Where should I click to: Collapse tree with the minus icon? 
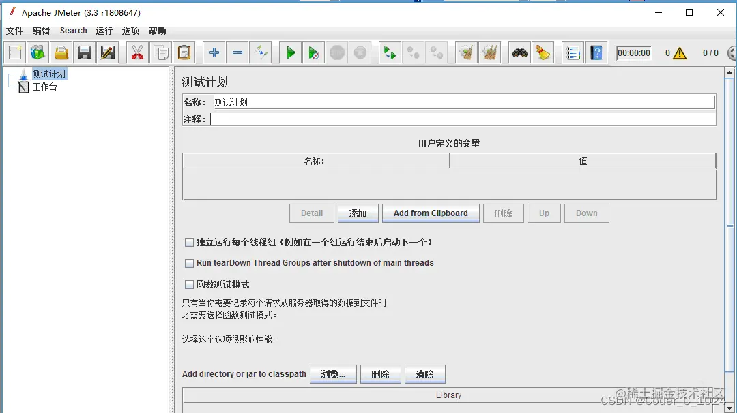click(237, 52)
